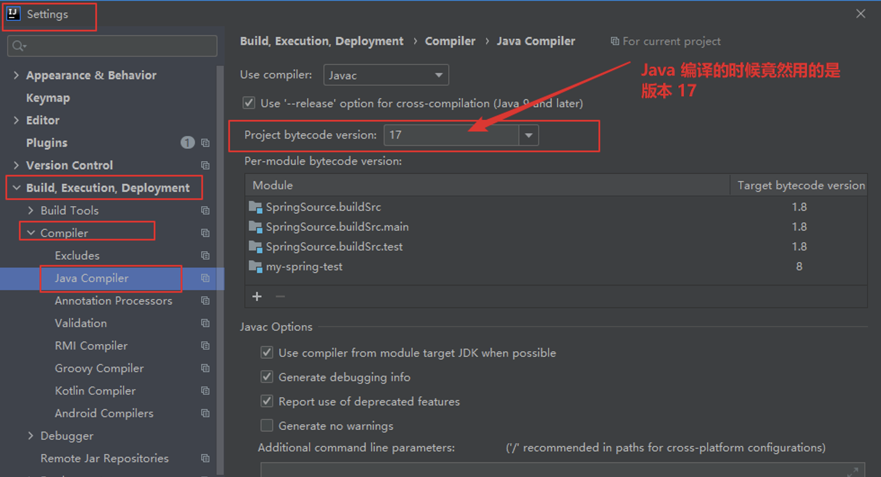Click the per-project icon beside RMI Compiler
The image size is (881, 477).
pos(205,346)
